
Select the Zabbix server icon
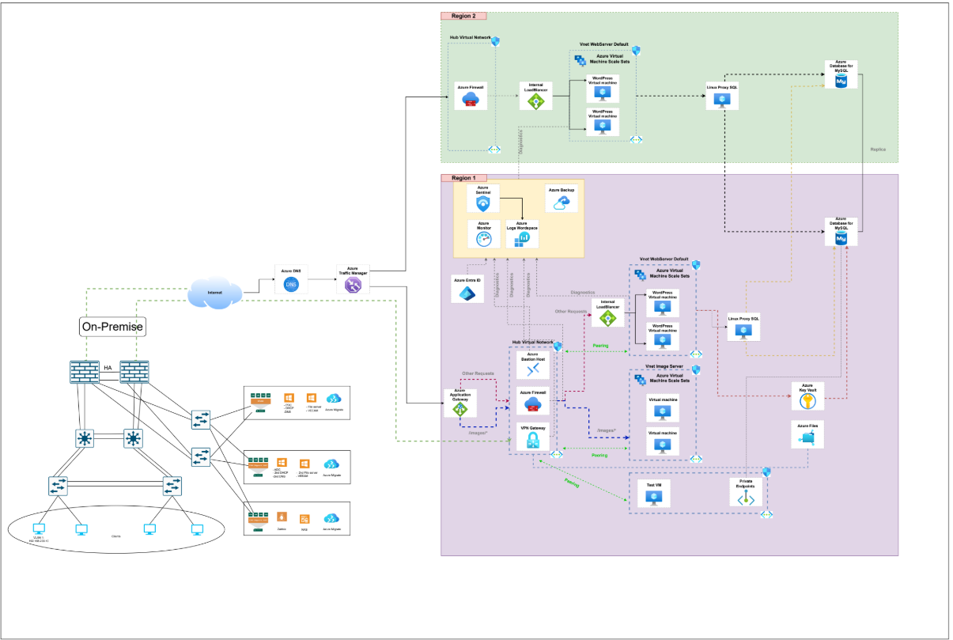click(281, 517)
